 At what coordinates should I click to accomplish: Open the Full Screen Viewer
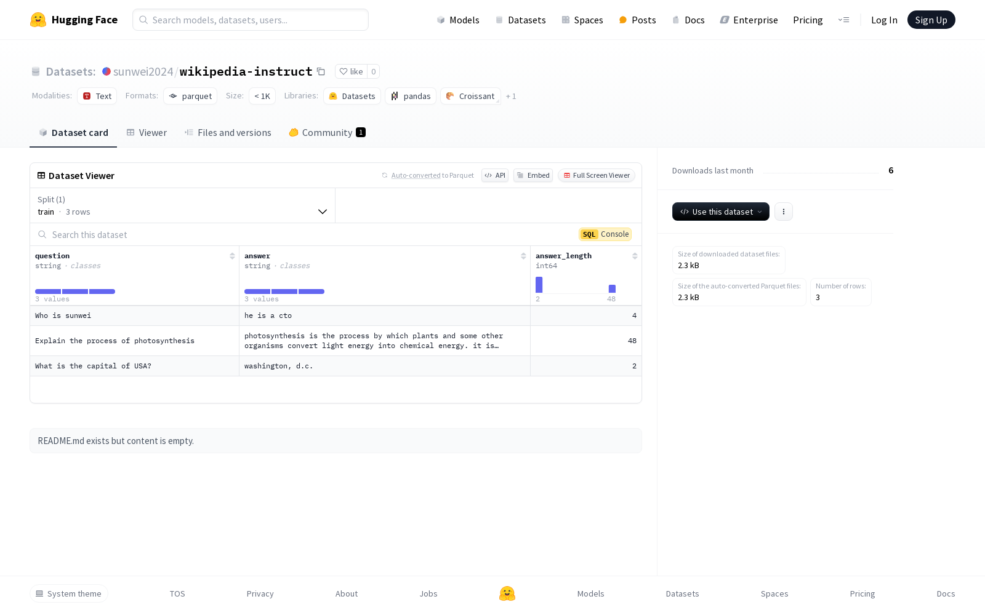click(597, 175)
